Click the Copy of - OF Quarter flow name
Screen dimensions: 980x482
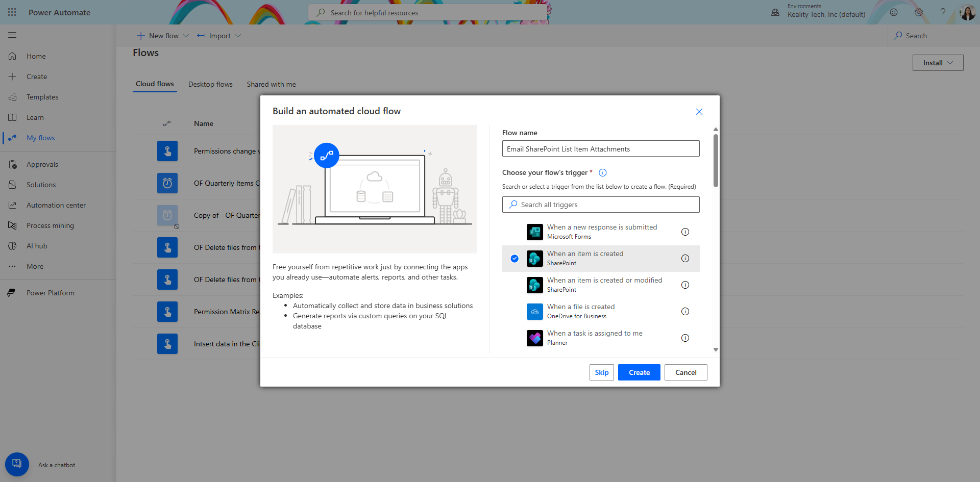pos(227,215)
